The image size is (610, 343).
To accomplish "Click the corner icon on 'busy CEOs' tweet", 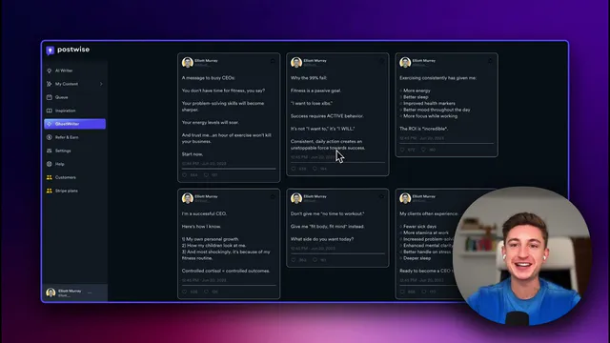I will coord(273,61).
